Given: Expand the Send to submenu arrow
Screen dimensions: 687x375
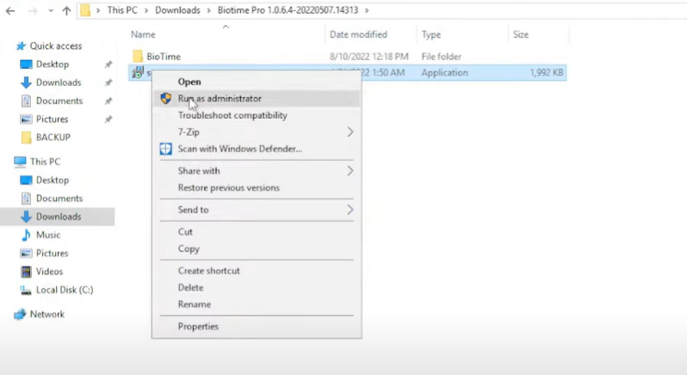Looking at the screenshot, I should (x=350, y=210).
